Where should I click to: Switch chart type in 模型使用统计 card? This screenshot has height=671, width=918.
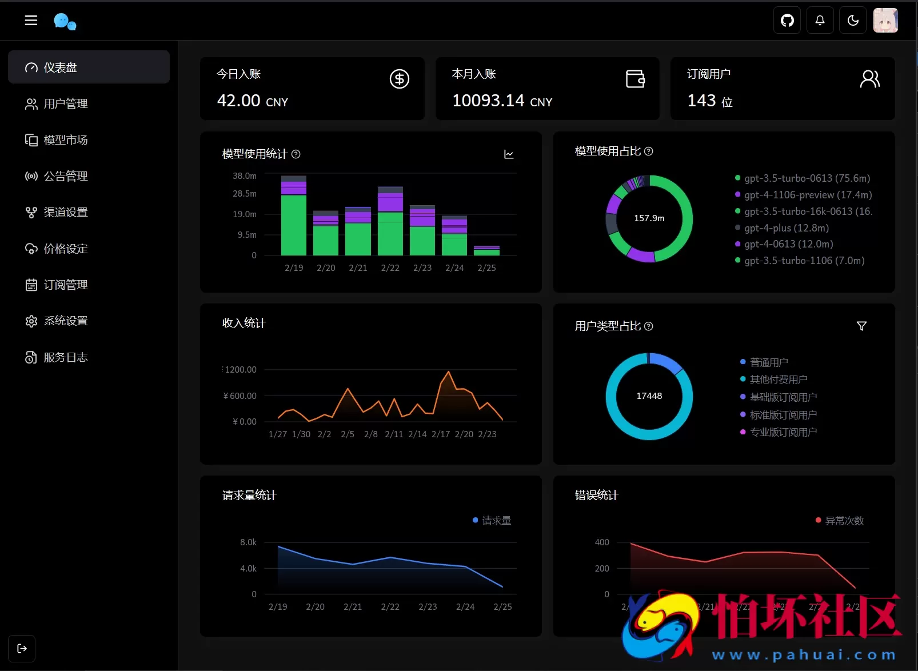(x=509, y=154)
